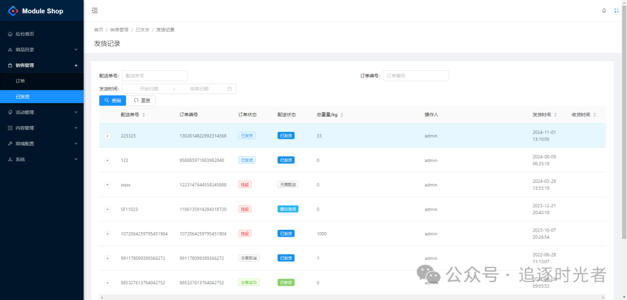Image resolution: width=627 pixels, height=300 pixels.
Task: Expand row for delivery number 223323
Action: 107,136
